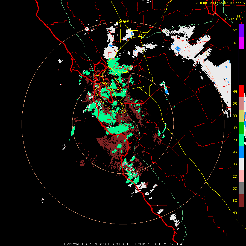Image resolution: width=246 pixels, height=246 pixels.
Task: Click the 'HHC' product code text
Action: 240,16
